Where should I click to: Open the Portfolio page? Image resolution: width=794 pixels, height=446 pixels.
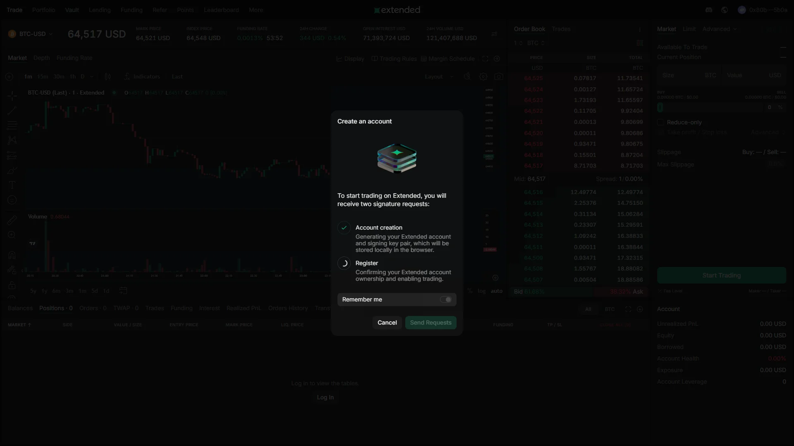click(44, 10)
